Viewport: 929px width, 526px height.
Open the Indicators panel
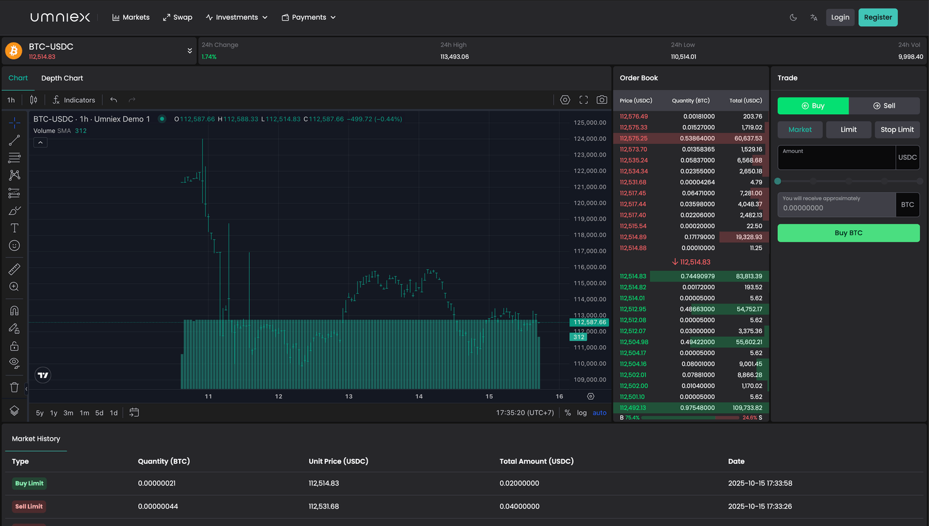[74, 99]
